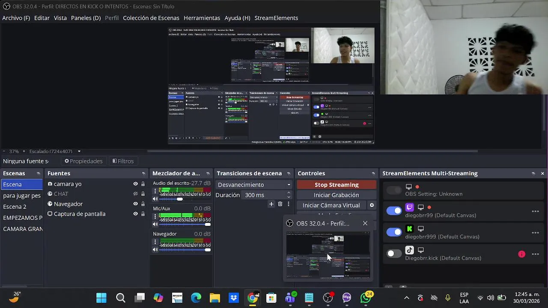Mute the Audio del escritorio speaker icon
The height and width of the screenshot is (308, 548).
155,199
